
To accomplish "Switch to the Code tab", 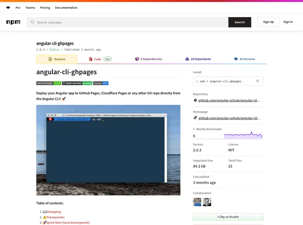I will click(x=100, y=59).
